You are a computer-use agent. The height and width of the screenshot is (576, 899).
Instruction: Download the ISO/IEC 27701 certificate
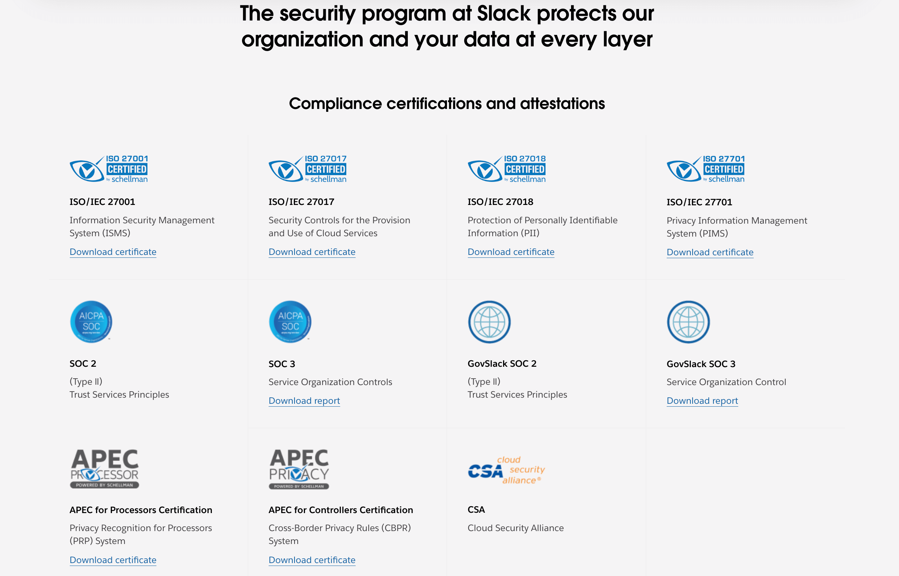(x=710, y=252)
